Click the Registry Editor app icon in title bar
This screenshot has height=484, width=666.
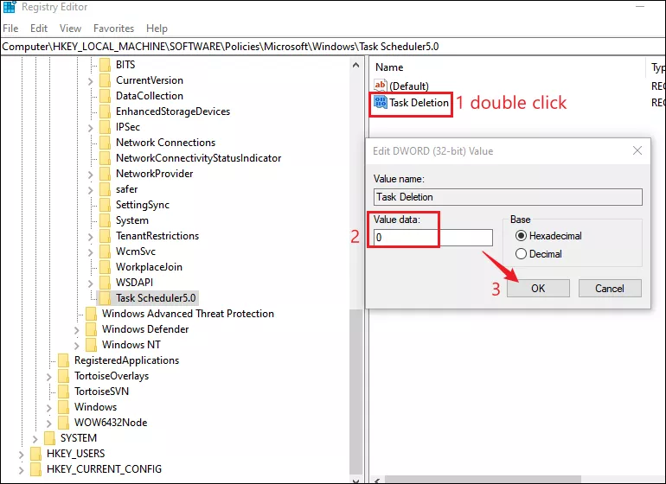tap(9, 7)
